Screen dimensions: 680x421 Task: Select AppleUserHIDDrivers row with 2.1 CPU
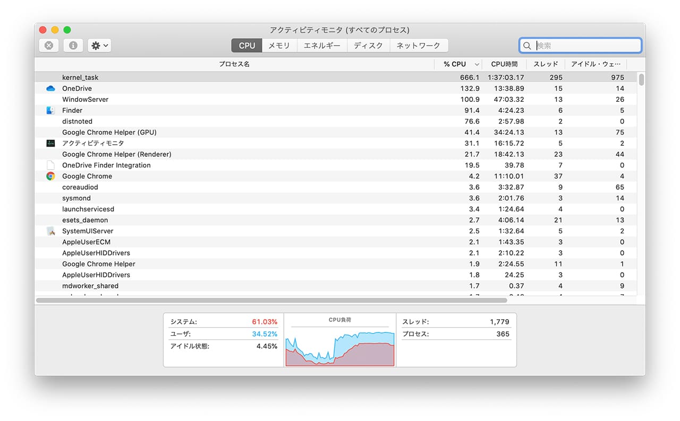click(336, 253)
